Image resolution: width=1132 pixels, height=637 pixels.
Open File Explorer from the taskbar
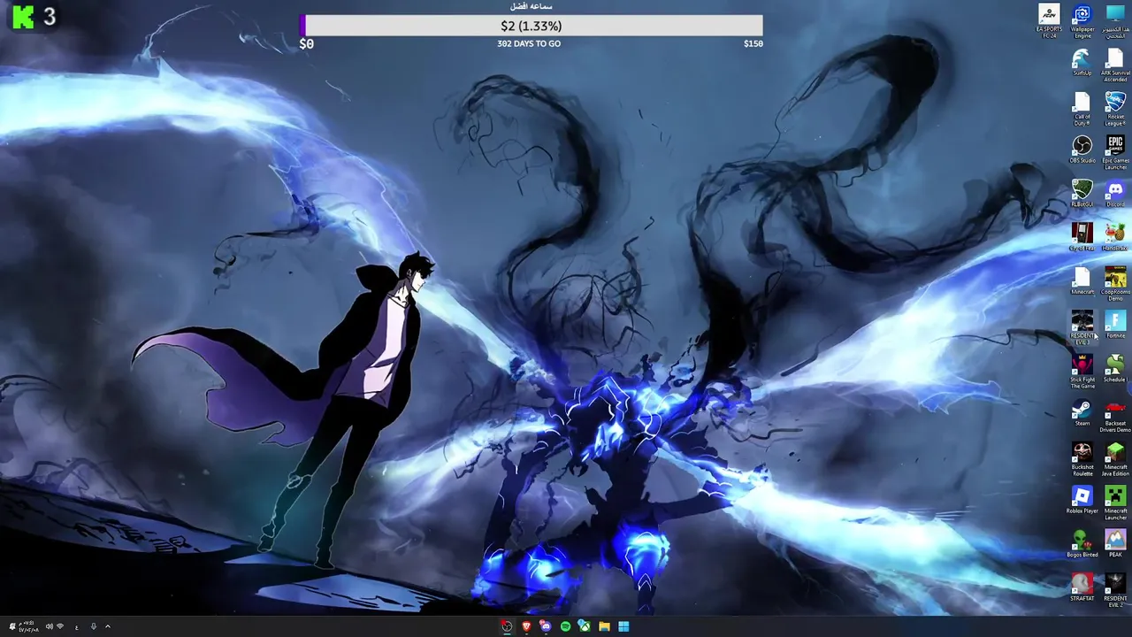[604, 626]
